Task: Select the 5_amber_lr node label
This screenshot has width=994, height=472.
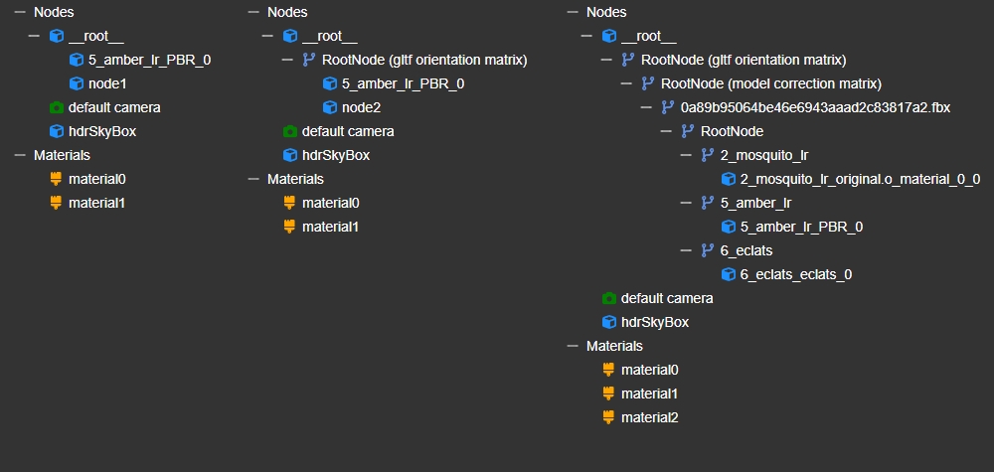Action: (755, 203)
